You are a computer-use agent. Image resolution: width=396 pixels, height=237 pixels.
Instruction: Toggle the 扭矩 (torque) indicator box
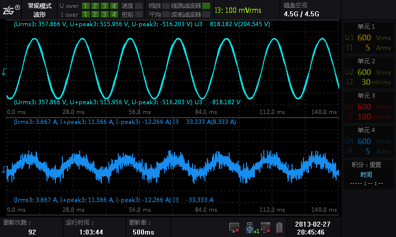(139, 14)
